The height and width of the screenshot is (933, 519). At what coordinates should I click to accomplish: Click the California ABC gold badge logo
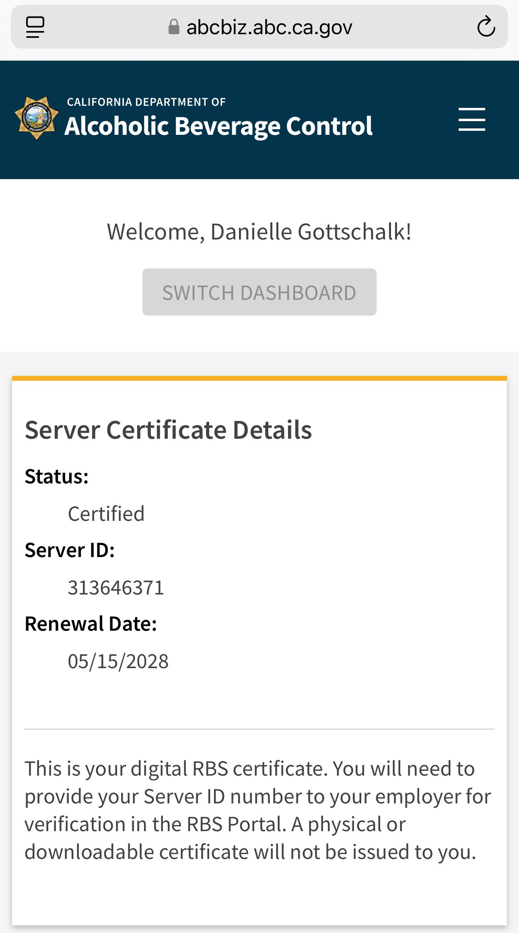click(x=37, y=118)
